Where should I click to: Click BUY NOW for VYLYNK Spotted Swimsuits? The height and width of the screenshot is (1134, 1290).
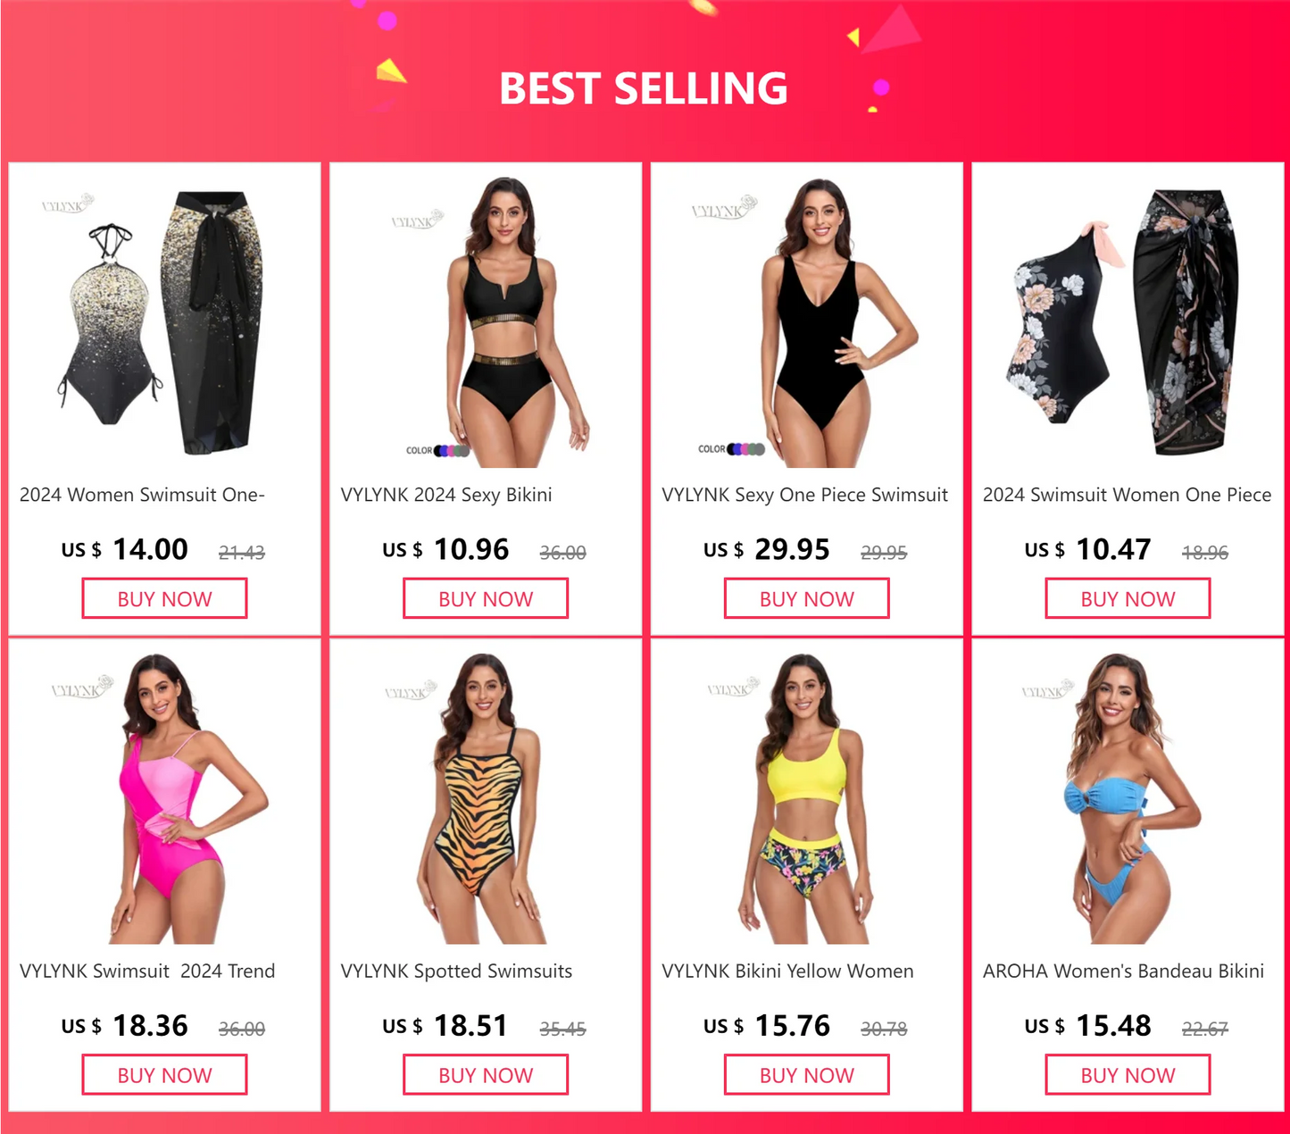[x=486, y=1075]
